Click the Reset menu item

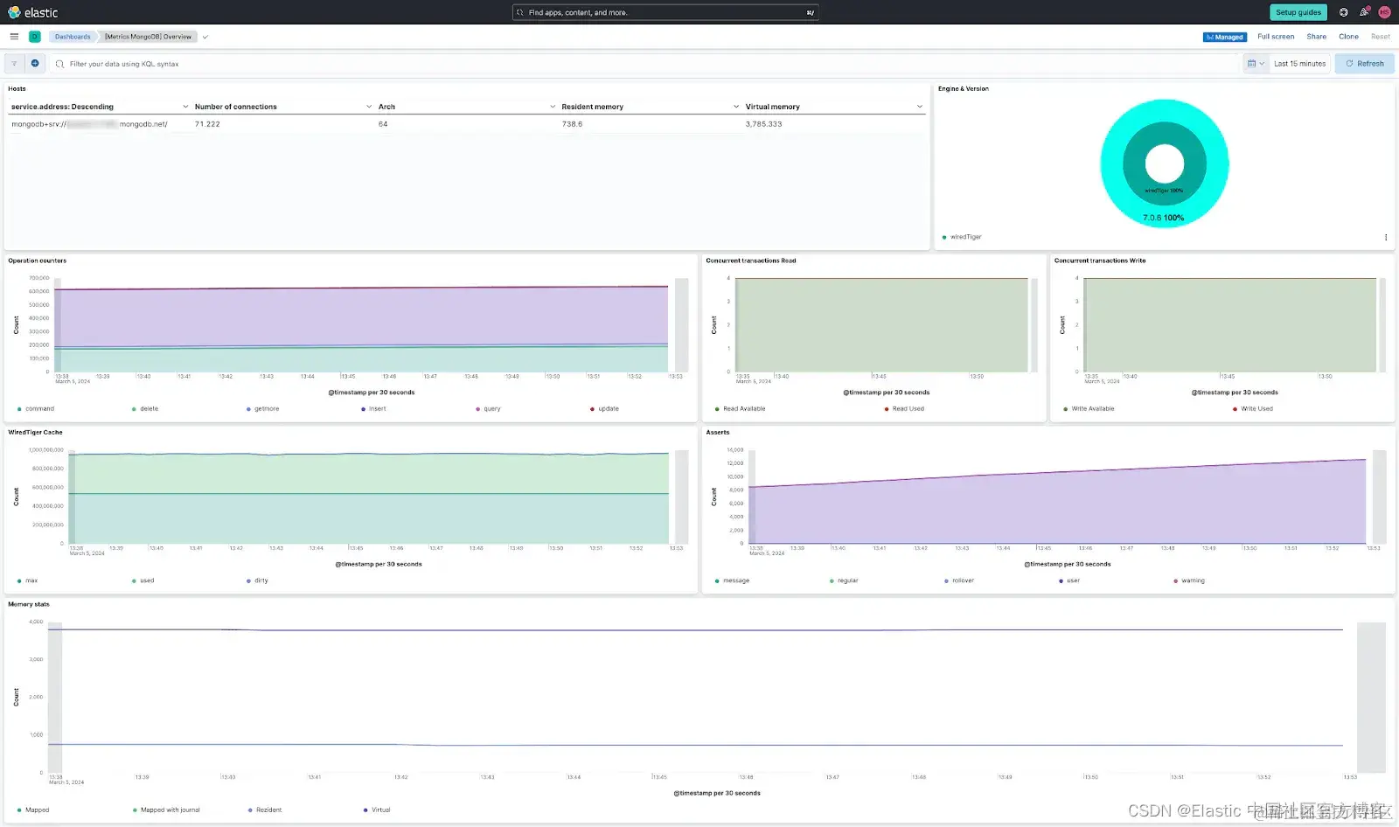pos(1380,37)
